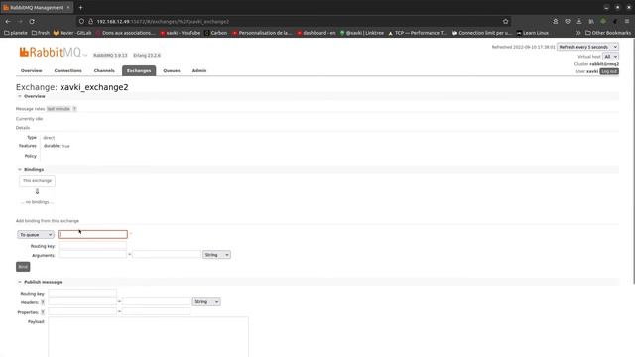Click the Bind button
Image resolution: width=635 pixels, height=357 pixels.
23,267
